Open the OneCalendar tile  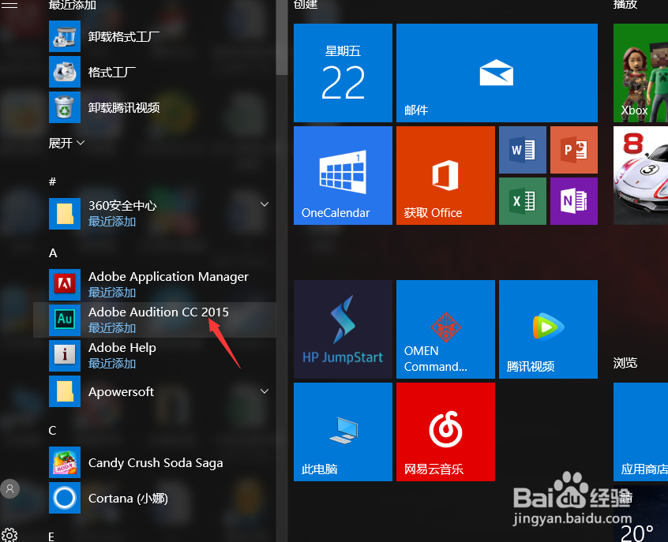[x=343, y=175]
